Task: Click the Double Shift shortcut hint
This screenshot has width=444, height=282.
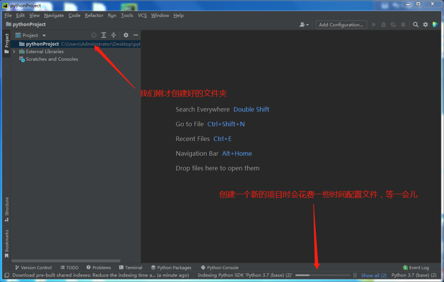Action: click(251, 109)
